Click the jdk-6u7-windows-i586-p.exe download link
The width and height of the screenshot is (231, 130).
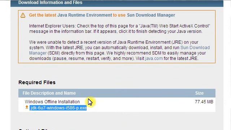58,108
